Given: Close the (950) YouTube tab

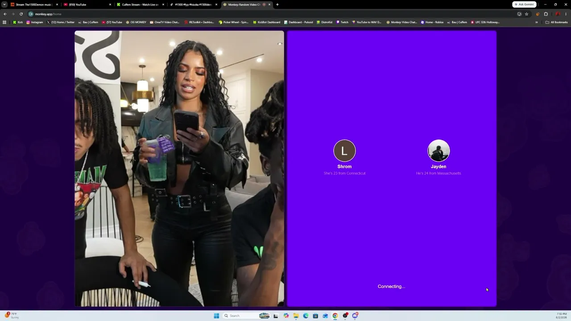Looking at the screenshot, I should [x=110, y=4].
